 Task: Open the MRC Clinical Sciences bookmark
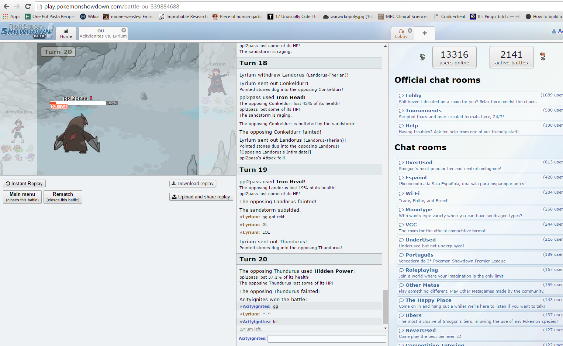click(x=403, y=17)
